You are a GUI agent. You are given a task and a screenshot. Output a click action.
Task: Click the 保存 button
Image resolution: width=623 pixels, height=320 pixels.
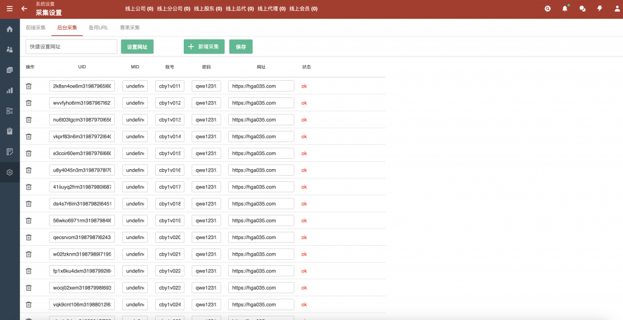(x=241, y=47)
